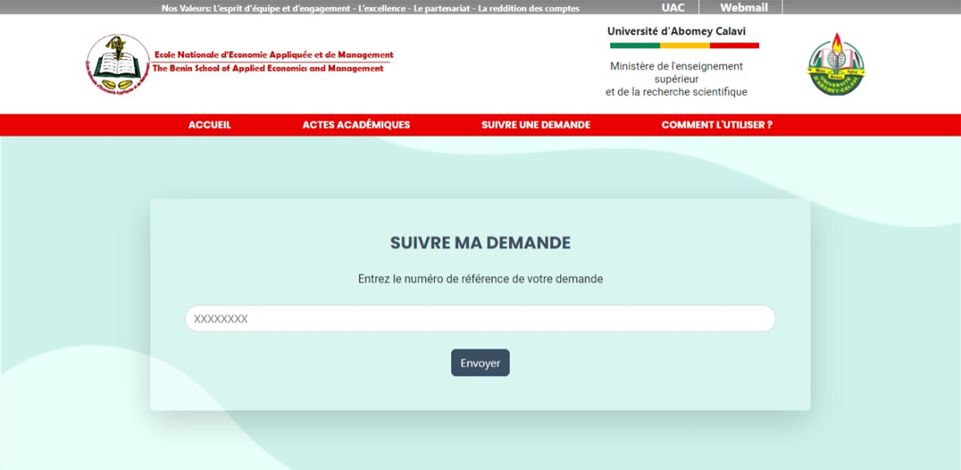
Task: Click the ENEAM school logo with open book
Action: click(x=117, y=64)
